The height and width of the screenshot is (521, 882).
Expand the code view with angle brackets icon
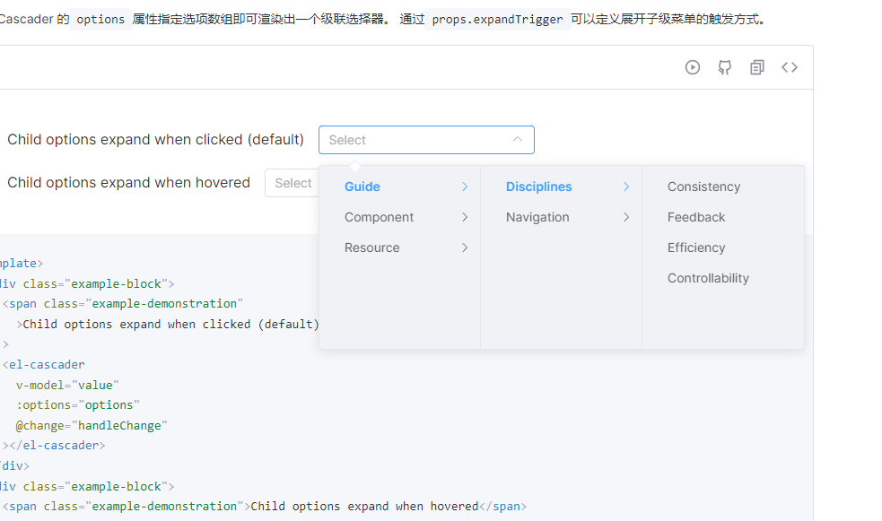click(x=789, y=66)
